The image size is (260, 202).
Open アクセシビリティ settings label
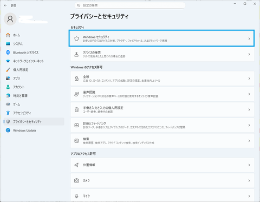22,113
